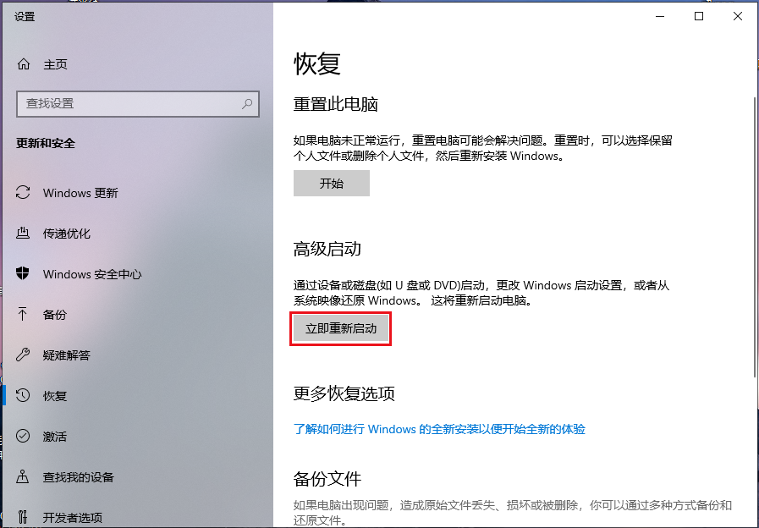Click the Backup upload arrow icon

pyautogui.click(x=24, y=315)
